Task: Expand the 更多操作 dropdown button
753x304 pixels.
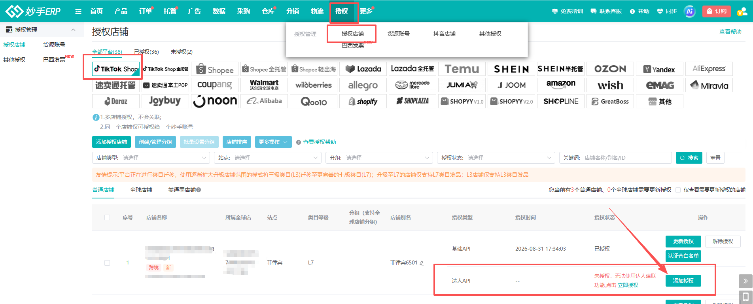Action: [x=273, y=142]
